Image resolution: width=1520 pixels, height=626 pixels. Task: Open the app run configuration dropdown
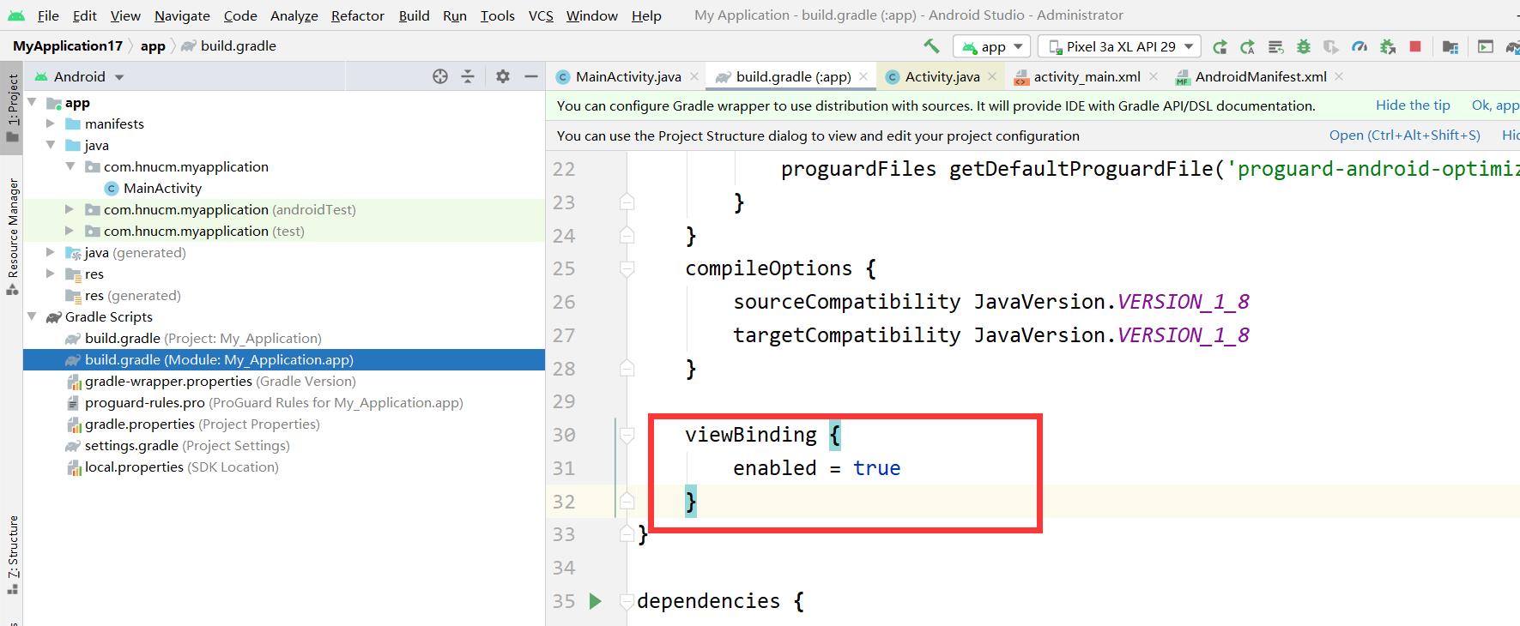[x=991, y=46]
